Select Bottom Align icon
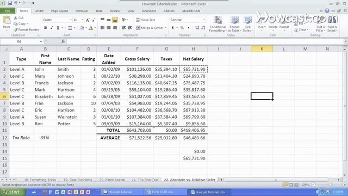348x196 pixels. tap(115, 20)
